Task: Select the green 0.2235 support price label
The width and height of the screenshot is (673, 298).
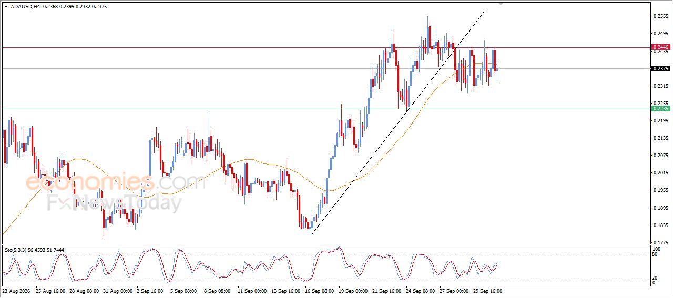Action: click(x=660, y=108)
